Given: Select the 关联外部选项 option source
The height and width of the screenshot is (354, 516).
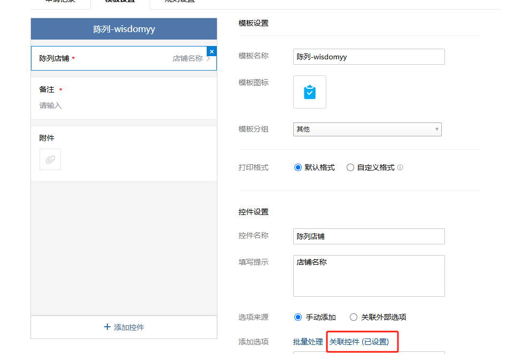Looking at the screenshot, I should [353, 317].
